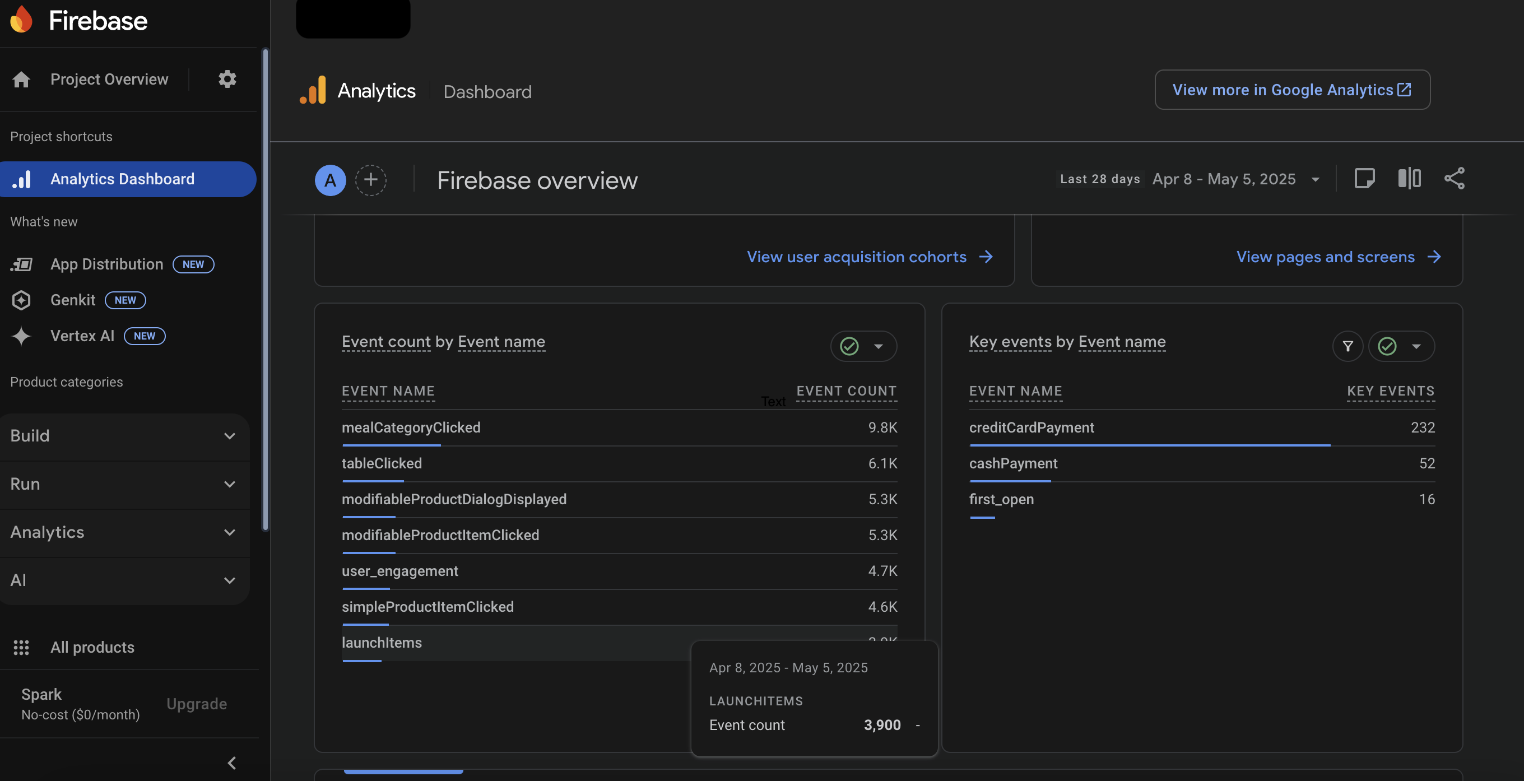
Task: Click the NEW badge beside Genkit
Action: [126, 300]
